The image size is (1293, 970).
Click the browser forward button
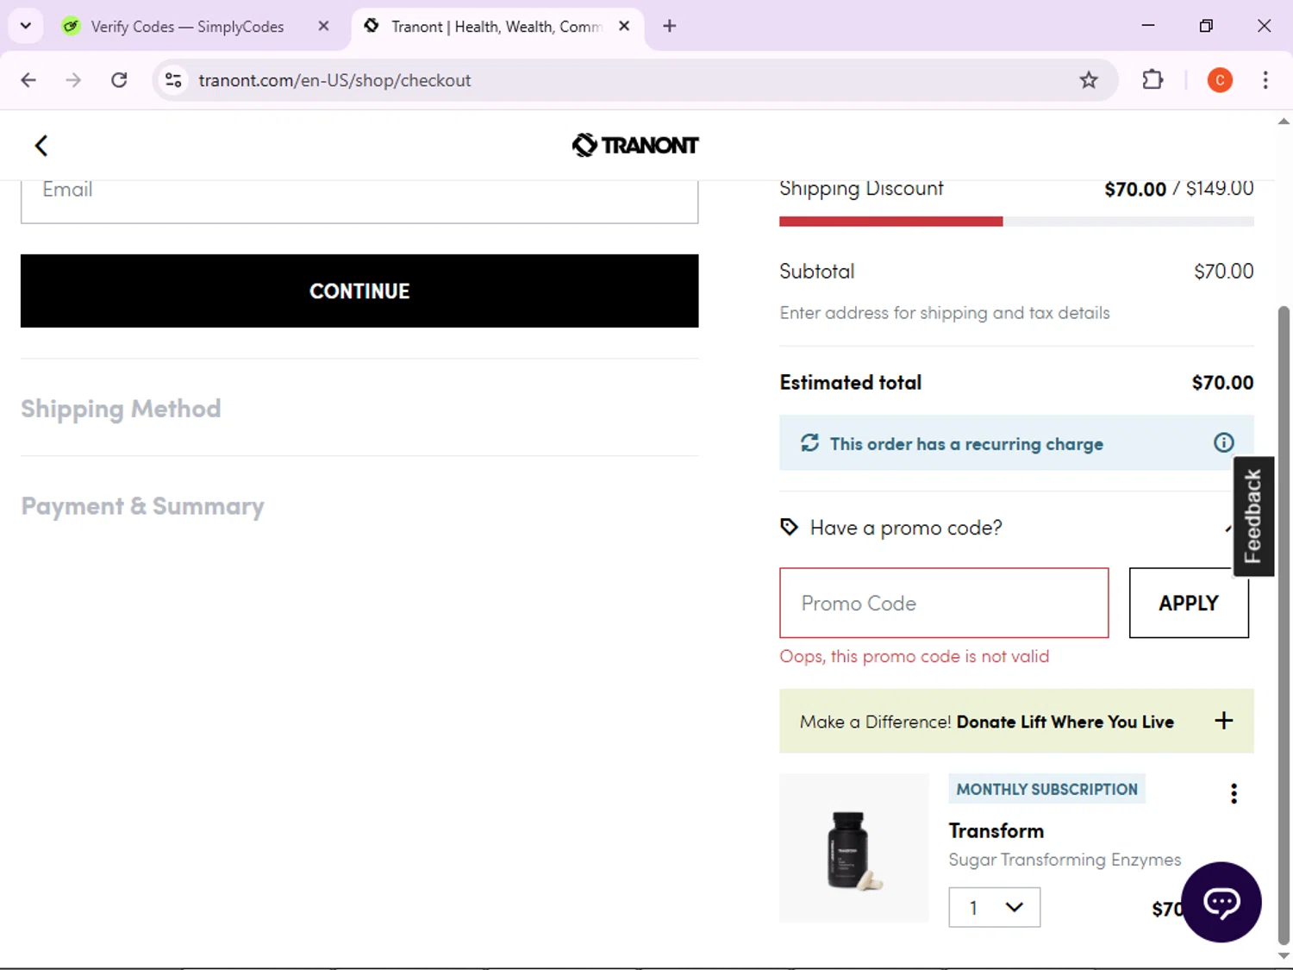click(73, 80)
